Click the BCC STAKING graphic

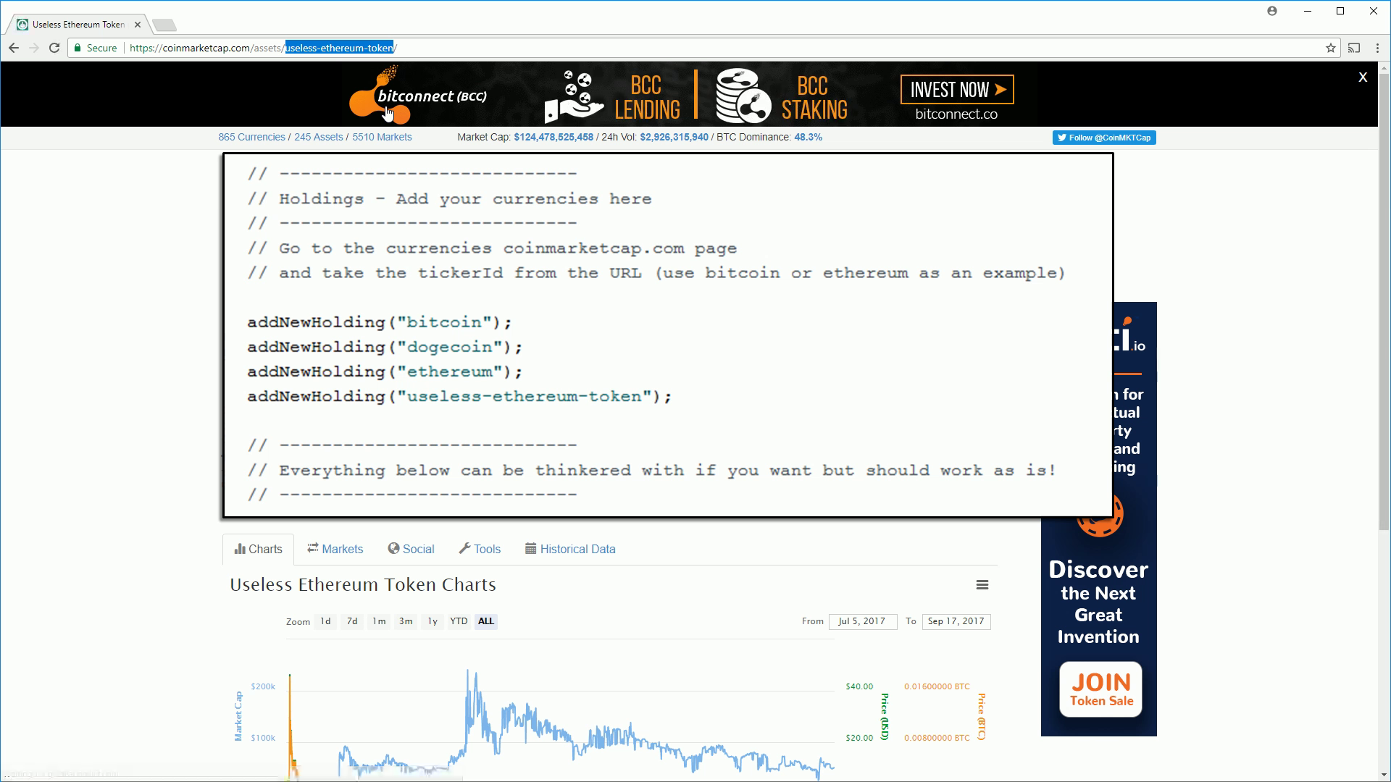click(782, 96)
